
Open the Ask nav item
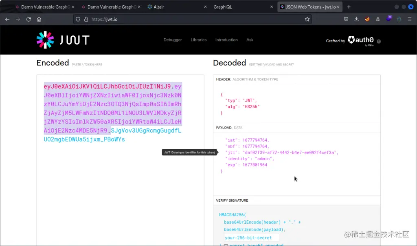click(x=250, y=40)
